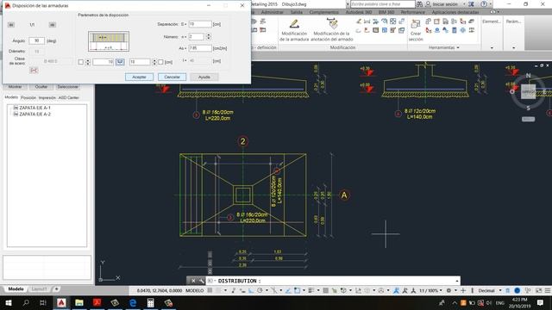This screenshot has width=552, height=310.
Task: Click the Separación S= input field
Action: point(200,24)
